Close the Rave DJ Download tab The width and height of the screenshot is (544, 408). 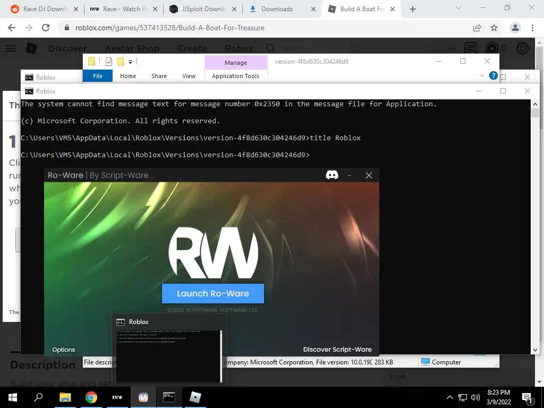coord(76,9)
